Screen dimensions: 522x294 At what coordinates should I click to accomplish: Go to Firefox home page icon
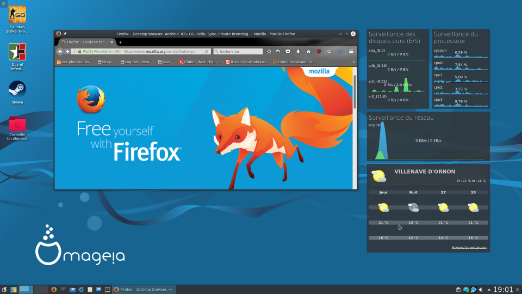[309, 51]
